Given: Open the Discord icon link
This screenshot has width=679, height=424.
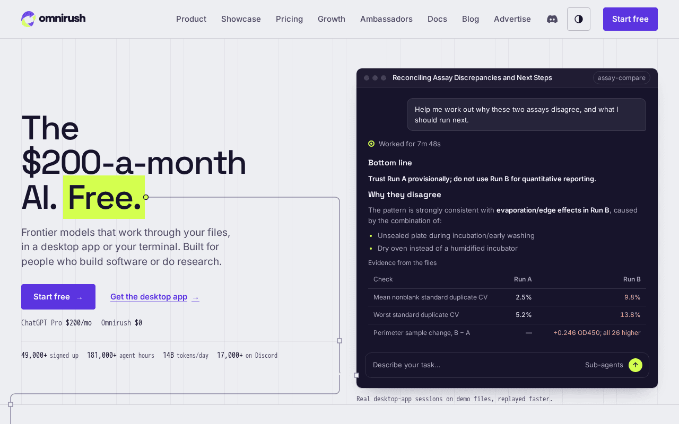Looking at the screenshot, I should [x=552, y=19].
